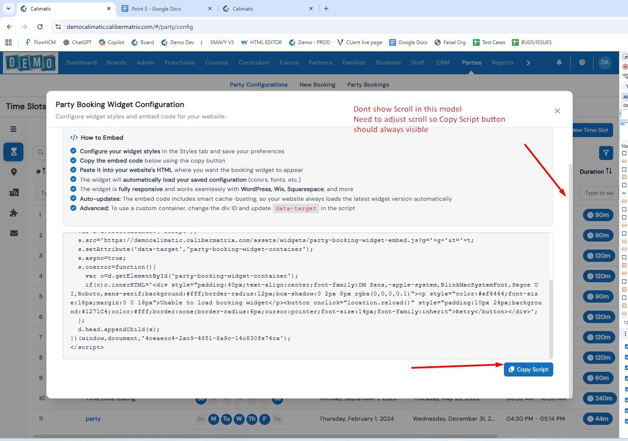
Task: Open the Franchises menu item
Action: click(x=180, y=62)
